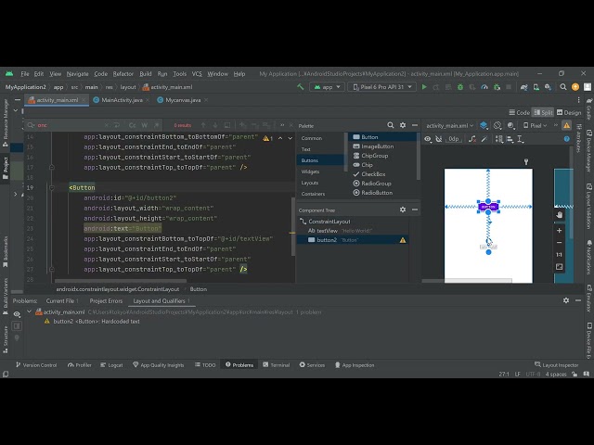
Task: Set design preview zoom to 1:1
Action: pos(559,255)
